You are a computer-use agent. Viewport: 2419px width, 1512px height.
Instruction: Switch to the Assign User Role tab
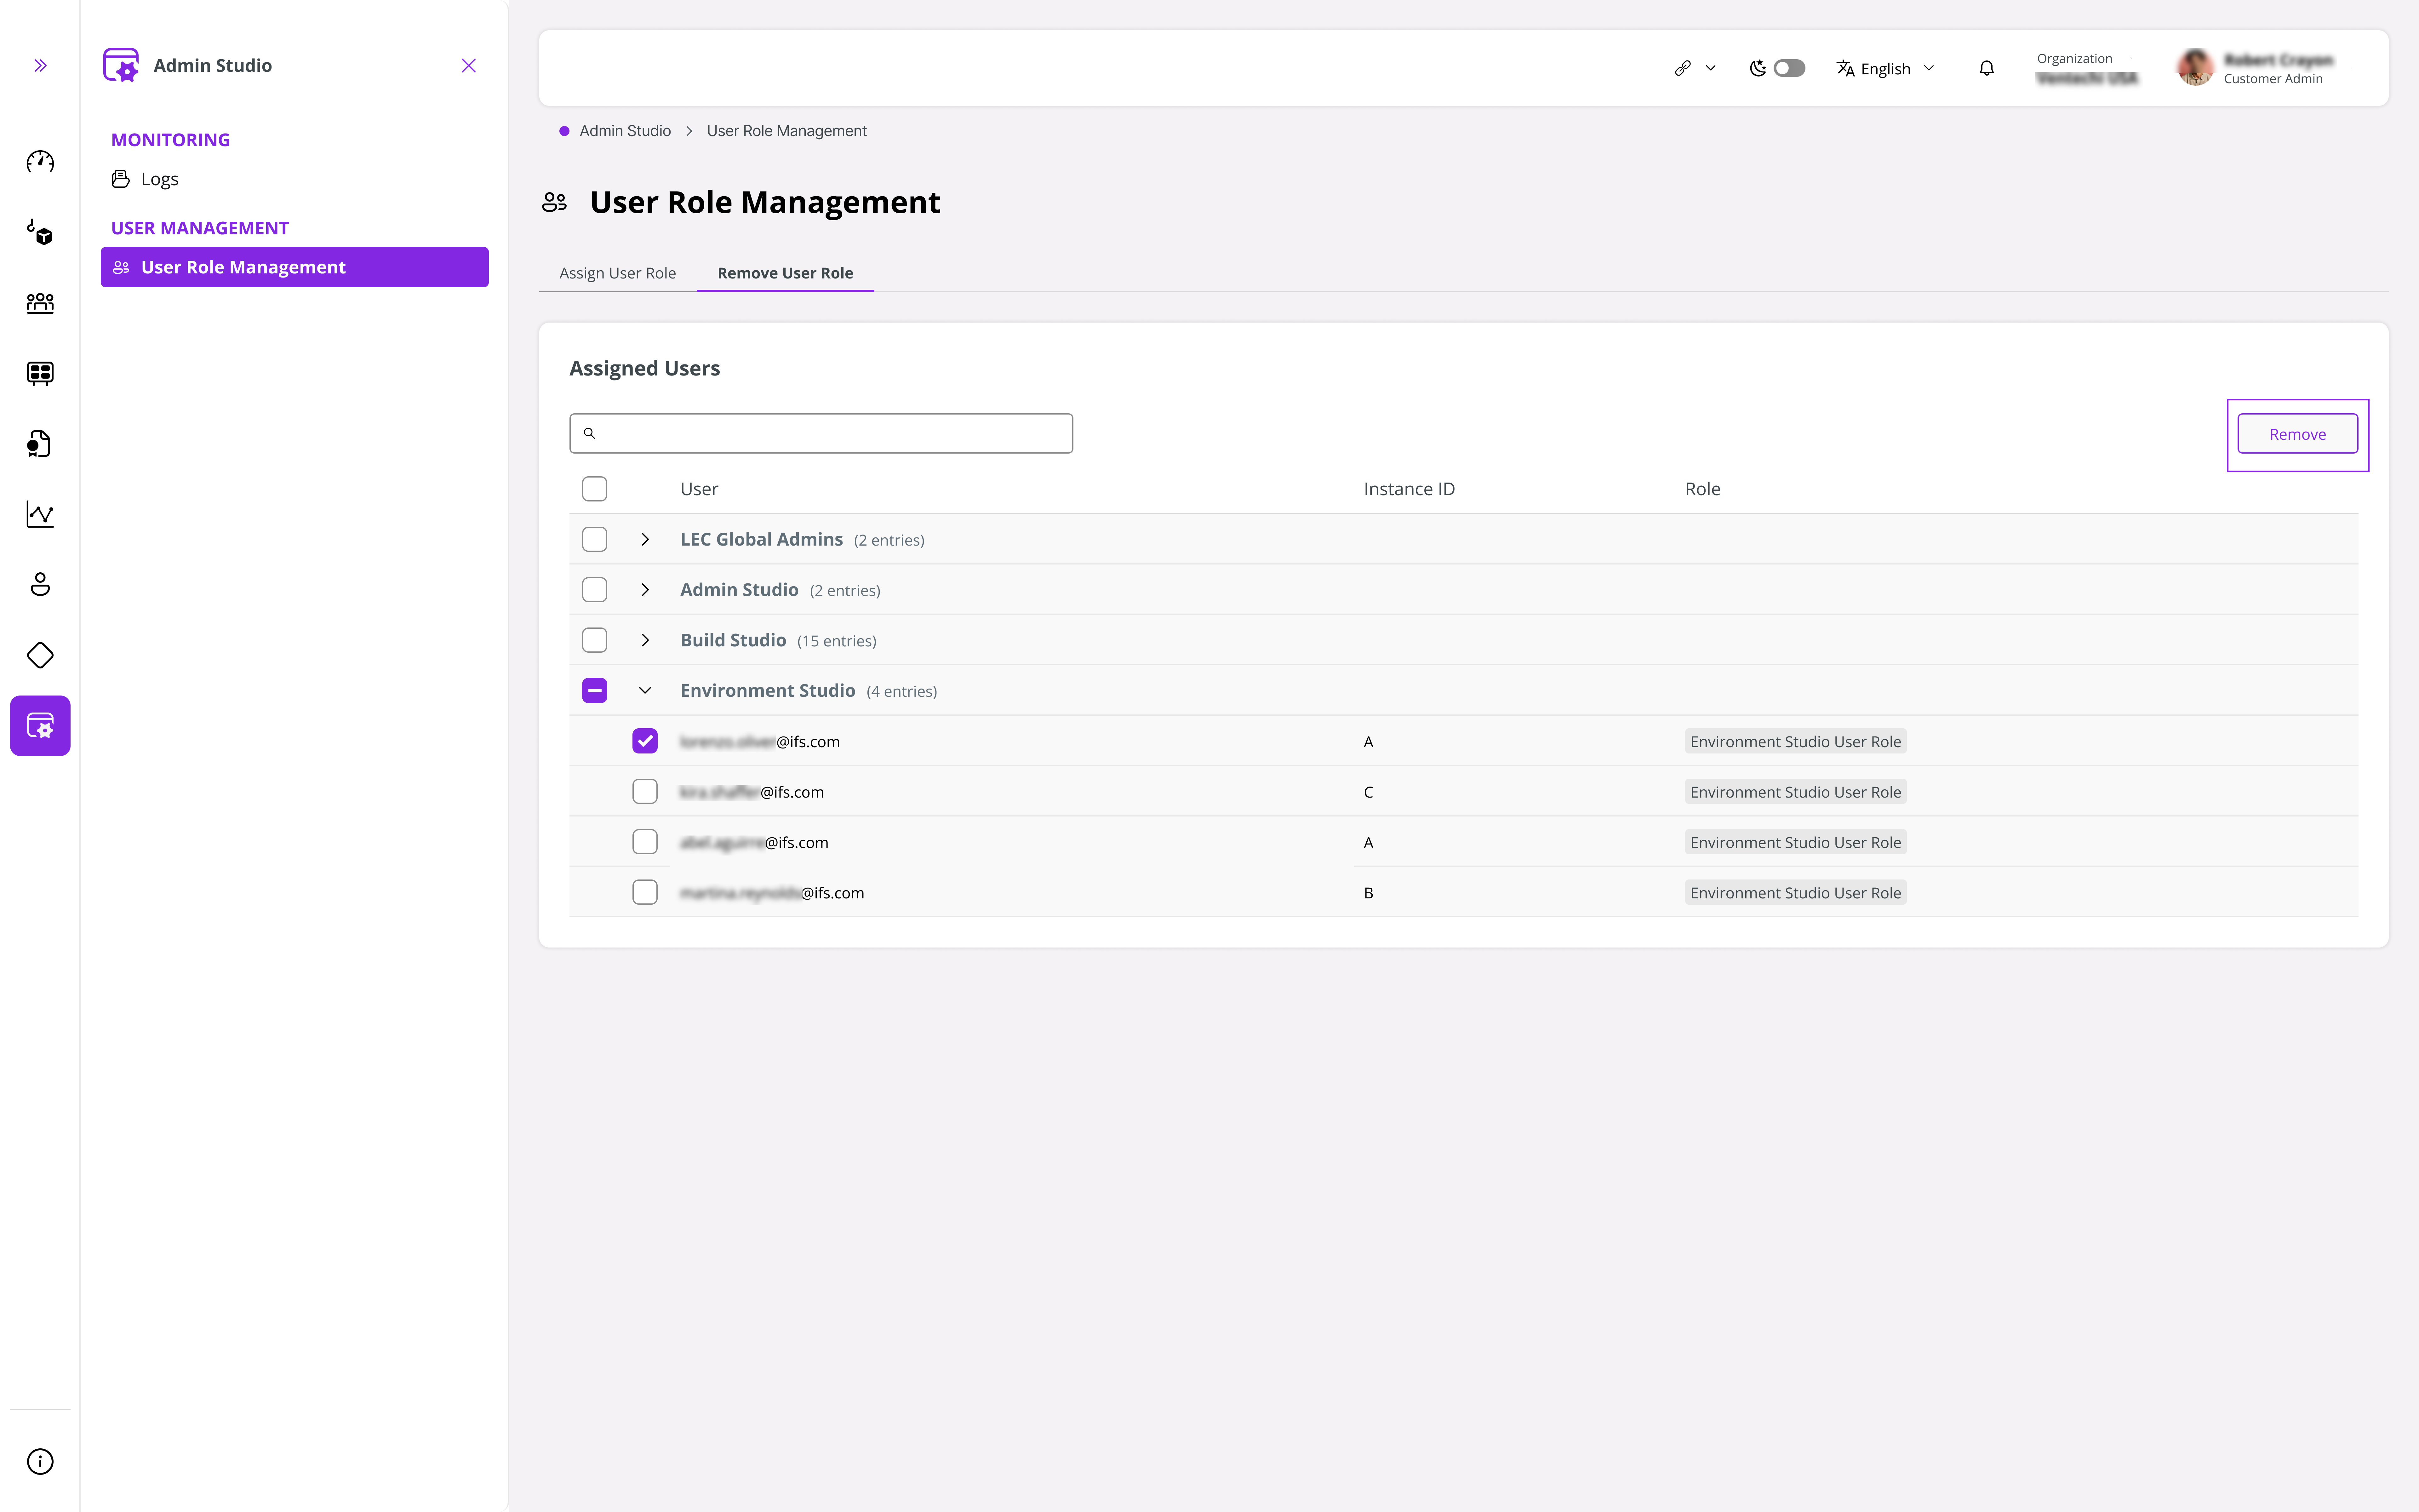point(617,273)
